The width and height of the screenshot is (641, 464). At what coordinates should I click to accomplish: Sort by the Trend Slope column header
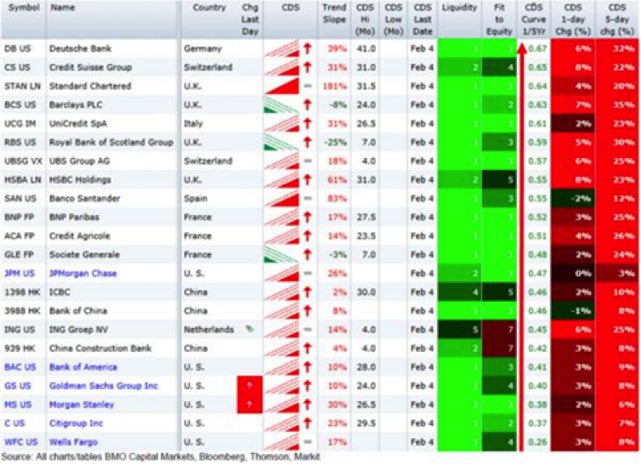point(334,14)
